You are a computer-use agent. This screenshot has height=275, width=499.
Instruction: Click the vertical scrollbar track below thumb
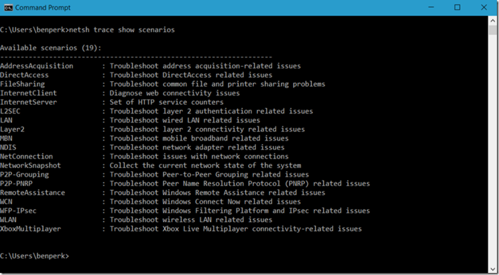tap(493, 149)
